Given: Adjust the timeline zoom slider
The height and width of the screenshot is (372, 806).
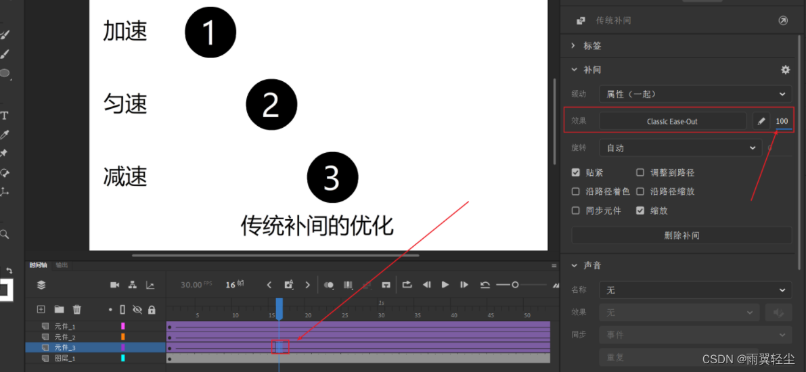Looking at the screenshot, I should pyautogui.click(x=514, y=285).
